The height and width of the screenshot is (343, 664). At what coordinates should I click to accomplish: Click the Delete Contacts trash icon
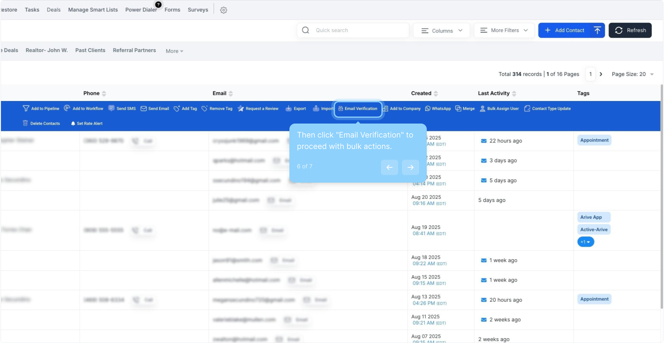(25, 123)
